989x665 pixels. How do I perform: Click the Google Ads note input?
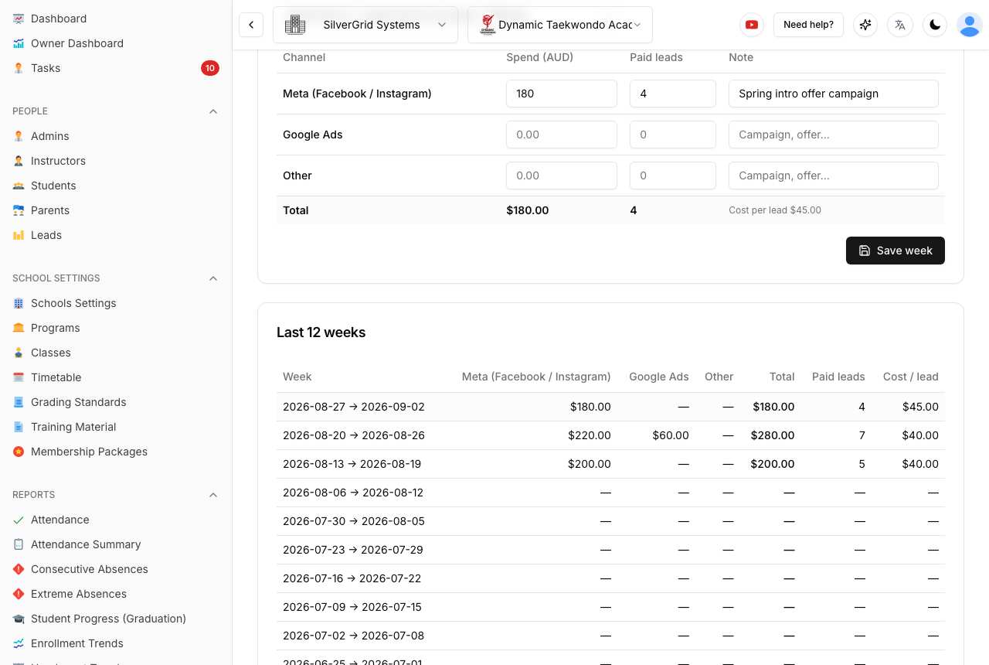coord(834,135)
